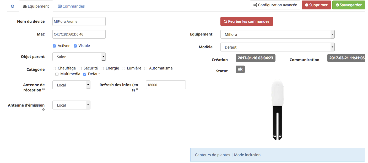Check the Sécurité category box
The width and height of the screenshot is (368, 163).
[x=80, y=68]
